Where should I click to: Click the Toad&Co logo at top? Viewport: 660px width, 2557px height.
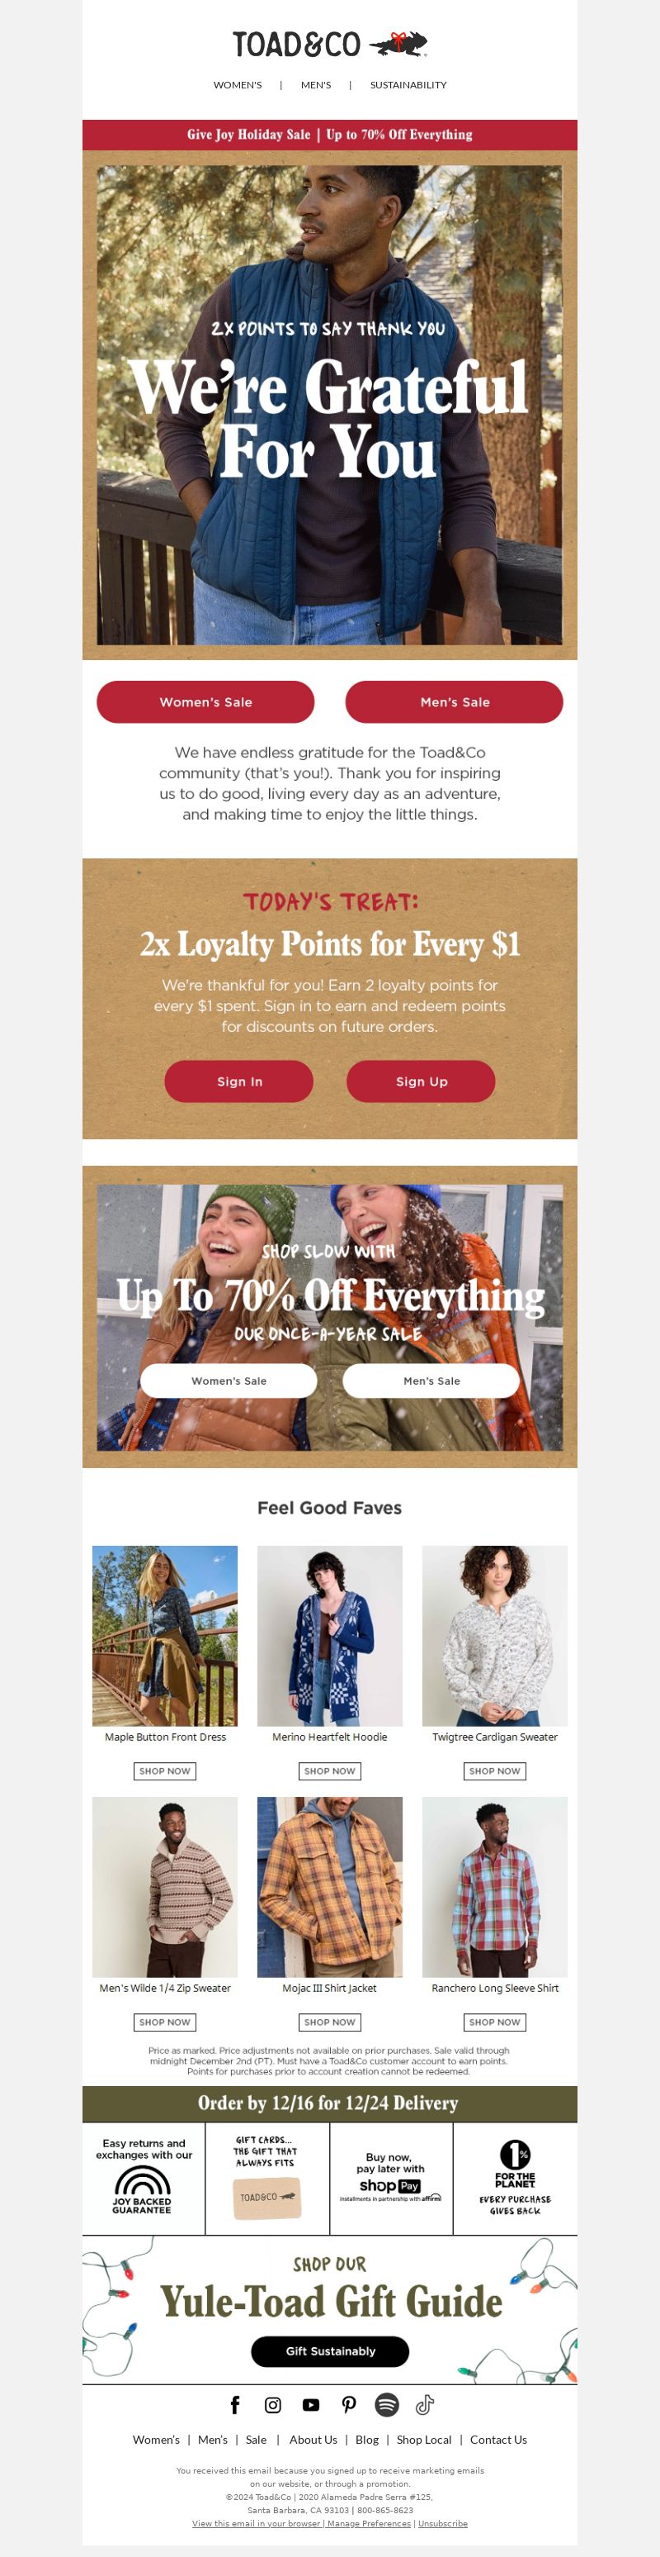coord(330,44)
